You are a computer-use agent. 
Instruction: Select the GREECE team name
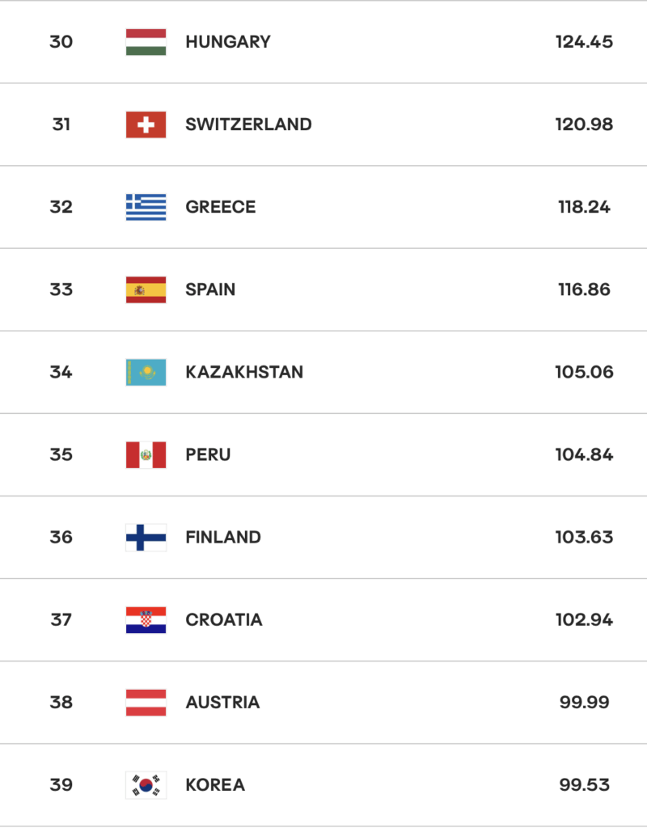pos(220,207)
